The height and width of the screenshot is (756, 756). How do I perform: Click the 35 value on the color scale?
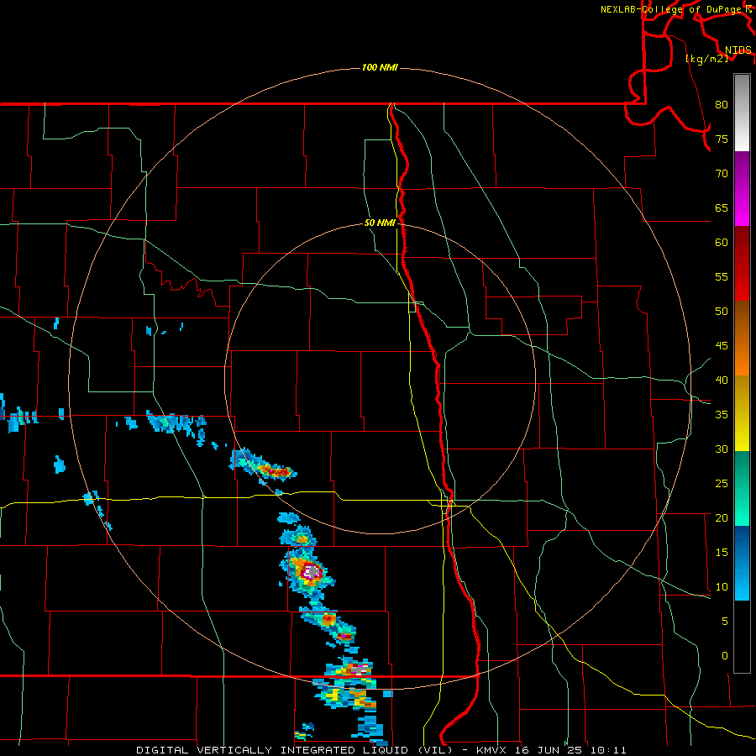pyautogui.click(x=722, y=415)
